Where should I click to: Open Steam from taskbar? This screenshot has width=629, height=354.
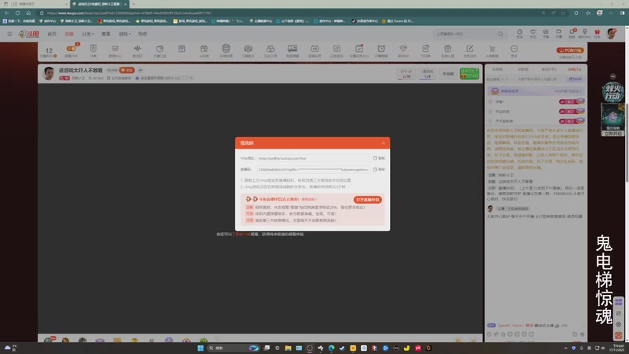[x=342, y=348]
